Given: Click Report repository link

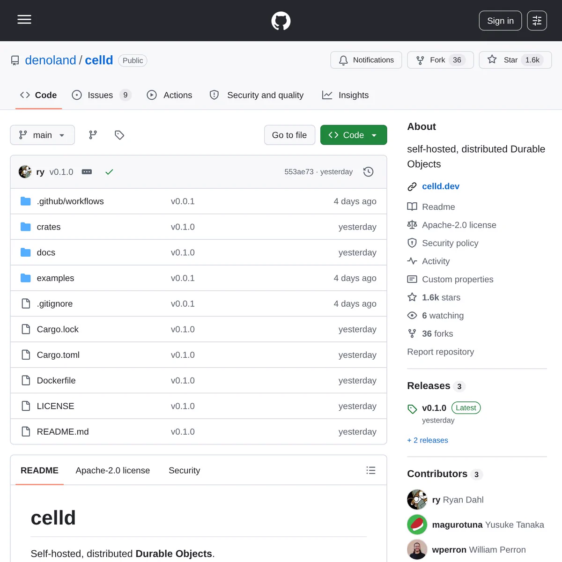Looking at the screenshot, I should click(441, 352).
